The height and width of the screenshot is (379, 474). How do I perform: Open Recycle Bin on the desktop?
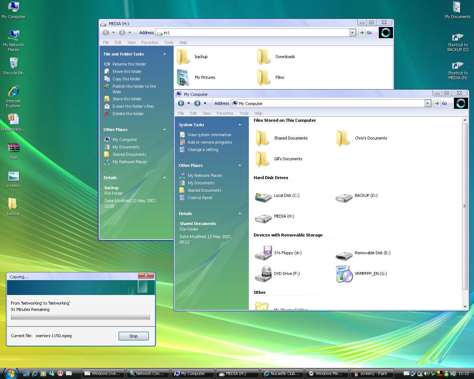click(x=13, y=63)
